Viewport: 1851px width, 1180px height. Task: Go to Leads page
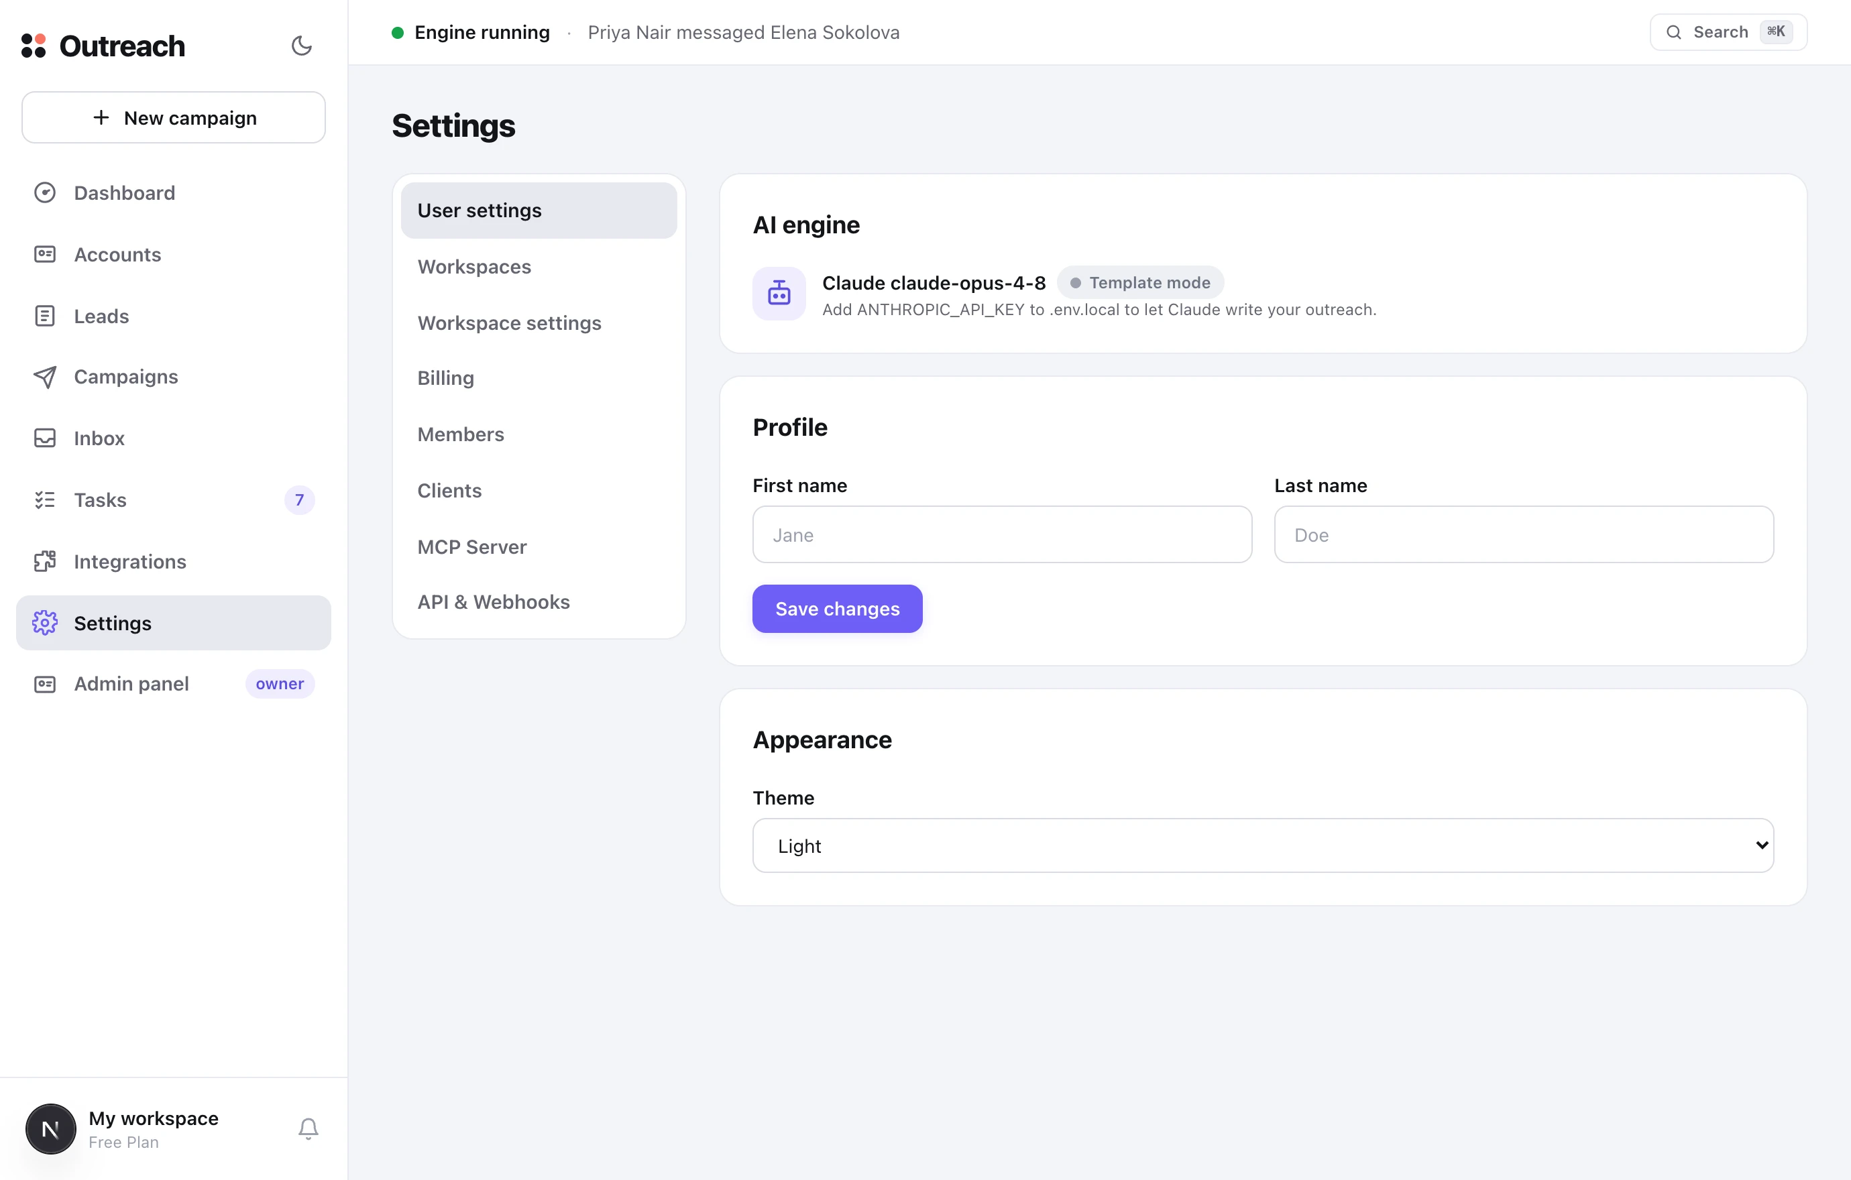(x=174, y=316)
